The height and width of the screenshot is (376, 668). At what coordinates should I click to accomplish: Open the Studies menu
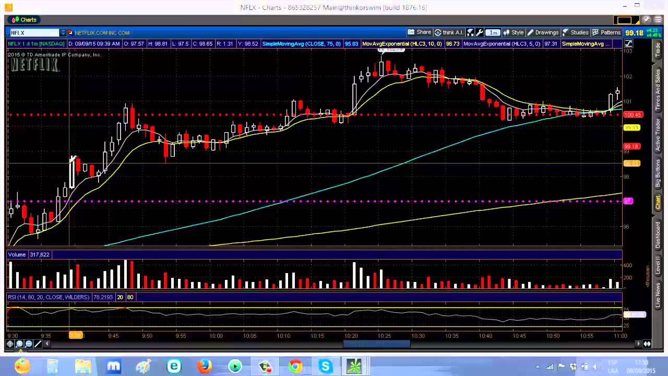576,32
